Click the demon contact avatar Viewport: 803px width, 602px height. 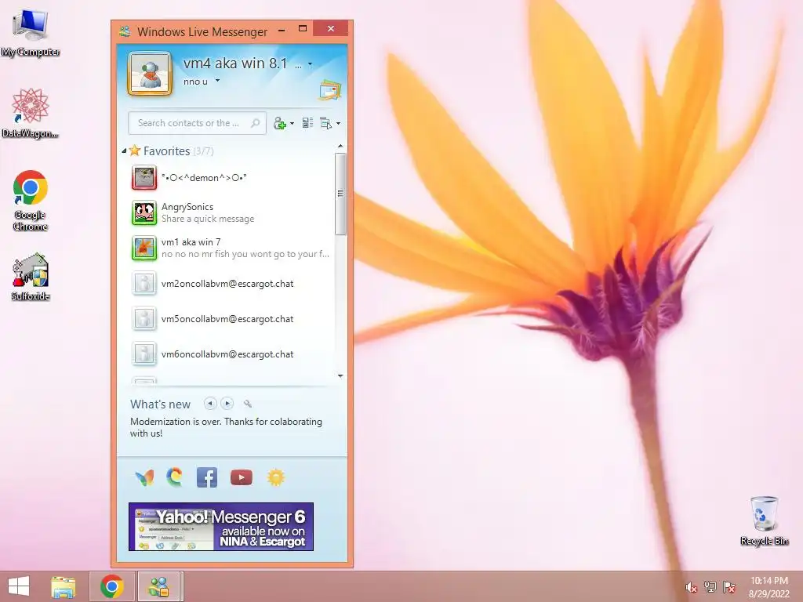(144, 178)
